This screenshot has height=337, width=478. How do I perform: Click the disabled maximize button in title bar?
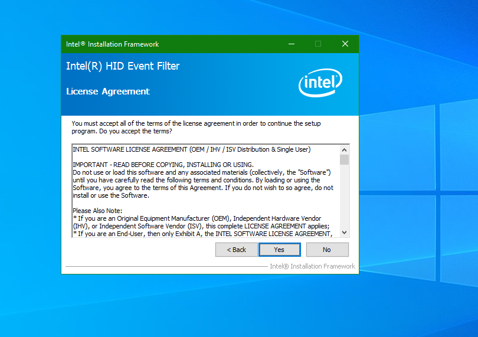(318, 44)
